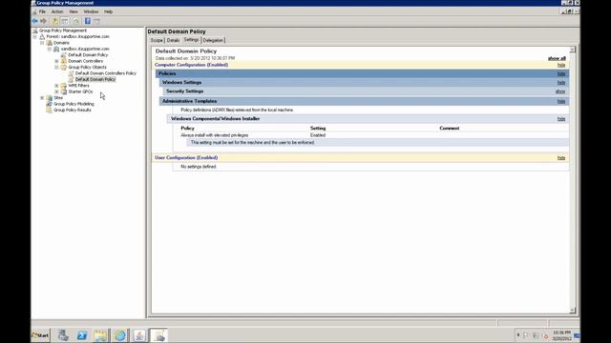611x343 pixels.
Task: Open the Help menu
Action: coord(108,11)
